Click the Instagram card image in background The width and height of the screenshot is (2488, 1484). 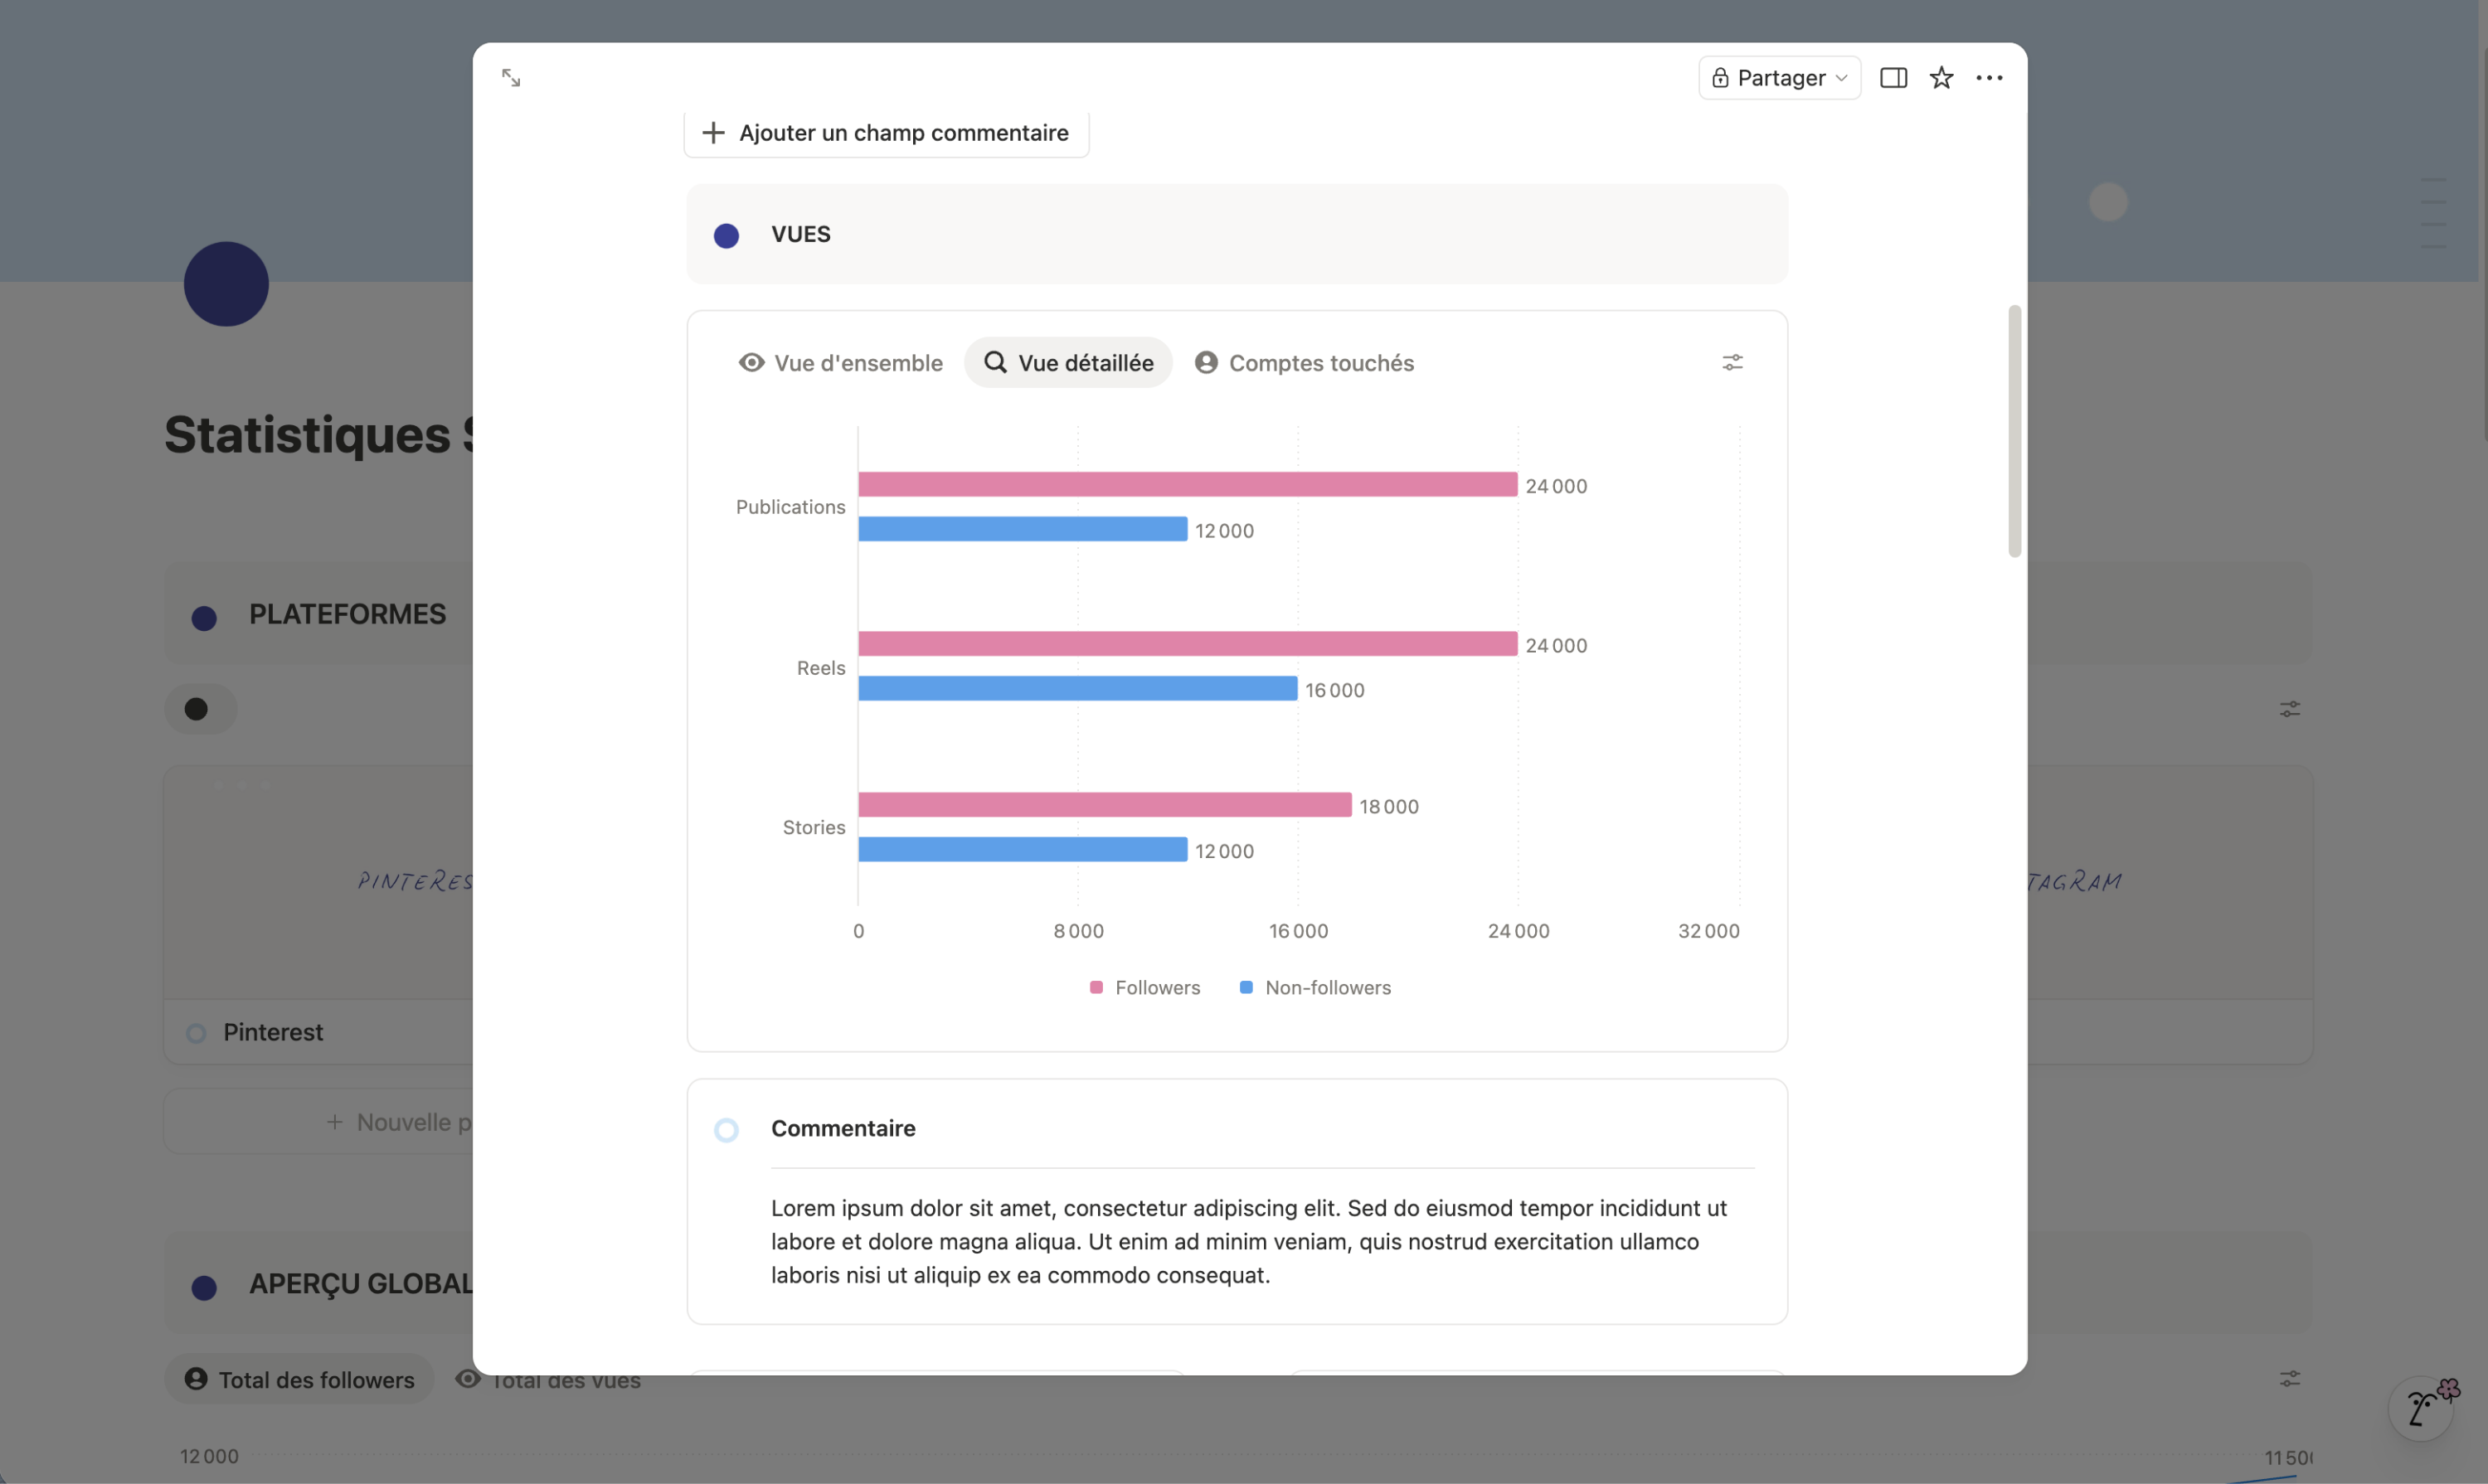2170,882
